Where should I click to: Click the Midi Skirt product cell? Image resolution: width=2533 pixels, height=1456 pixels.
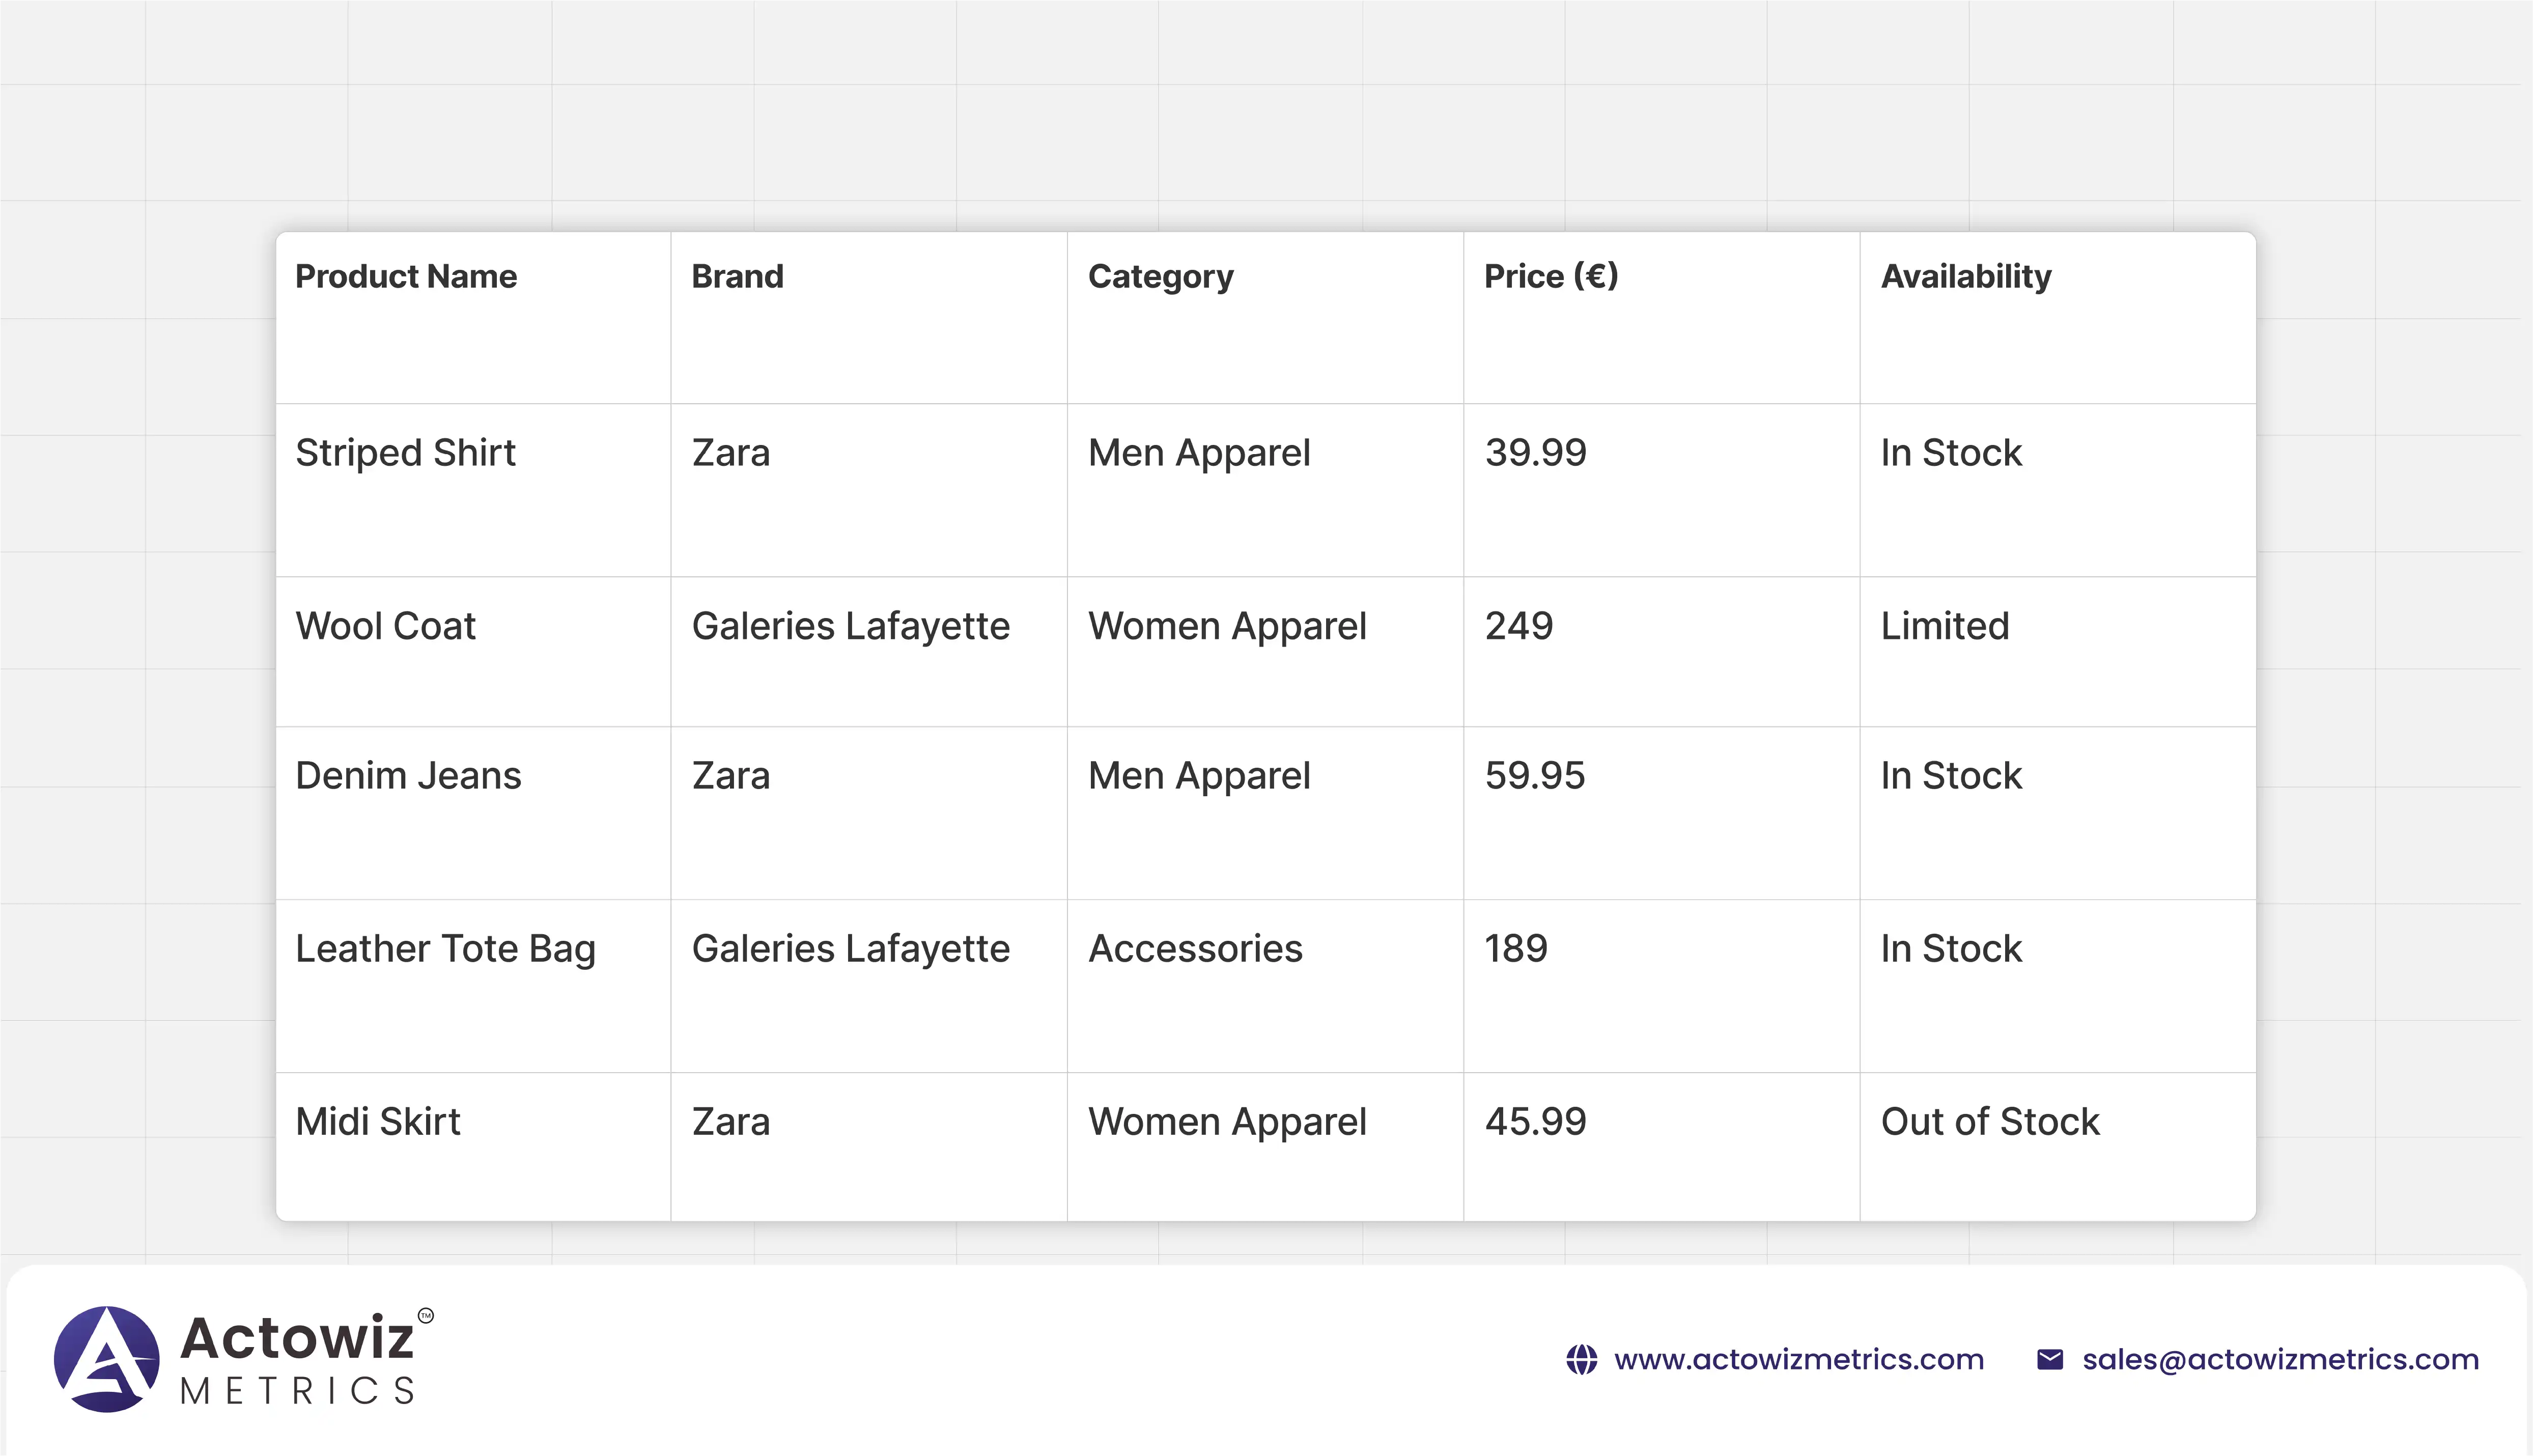pos(378,1122)
